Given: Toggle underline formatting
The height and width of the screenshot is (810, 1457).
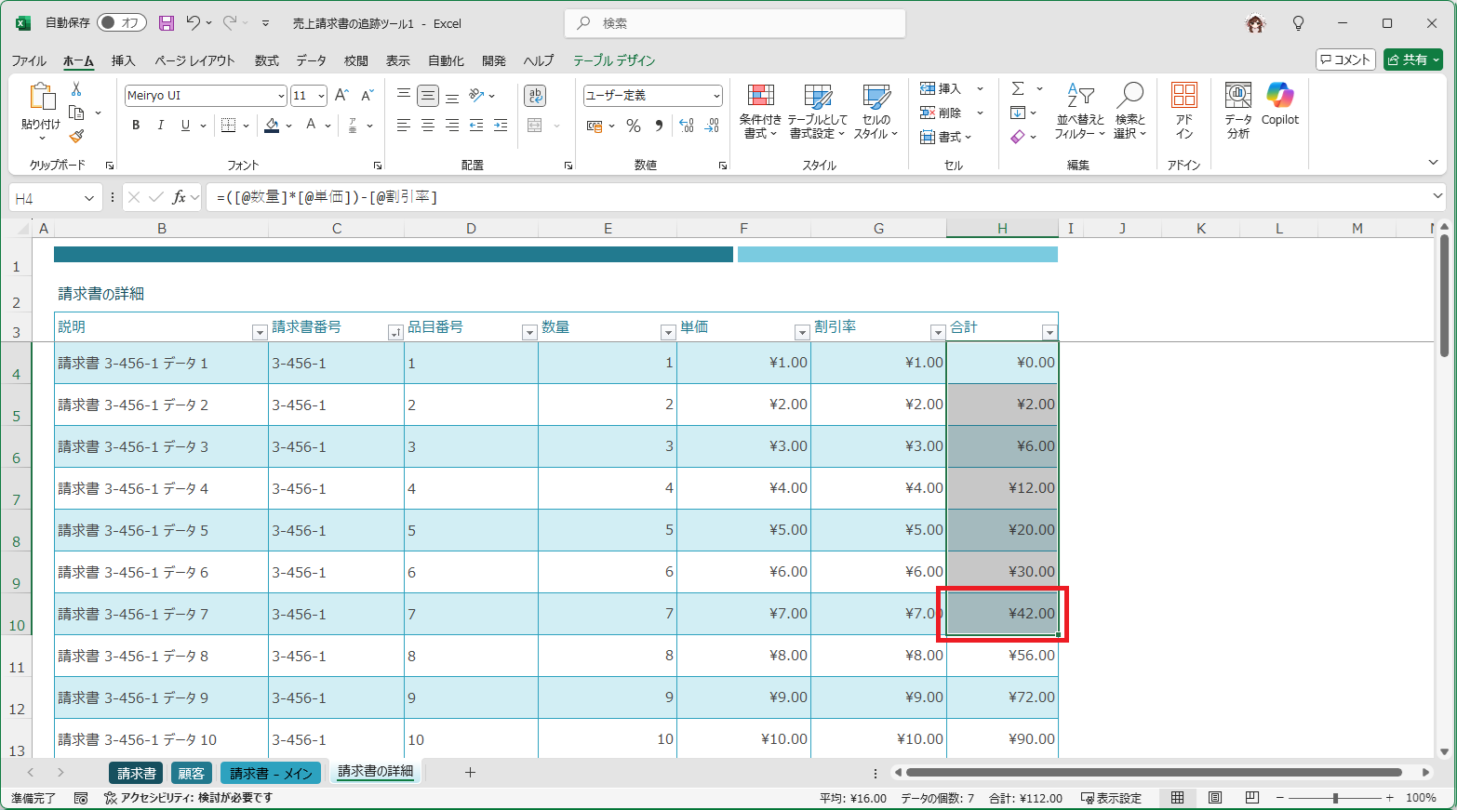Looking at the screenshot, I should tap(185, 126).
